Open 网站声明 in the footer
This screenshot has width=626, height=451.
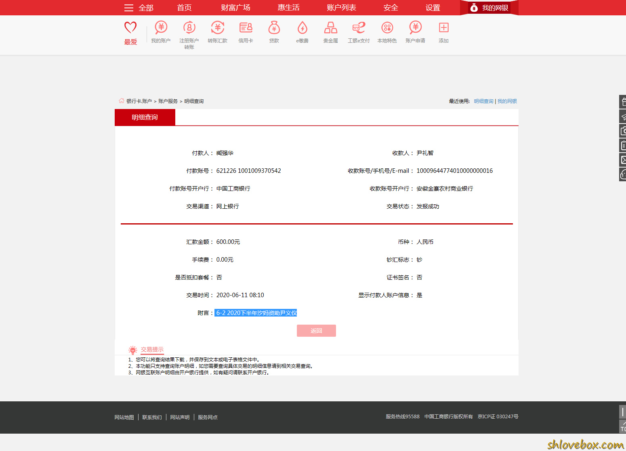180,417
